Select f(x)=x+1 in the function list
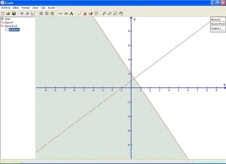Screen dimensions: 226x164 (9, 22)
